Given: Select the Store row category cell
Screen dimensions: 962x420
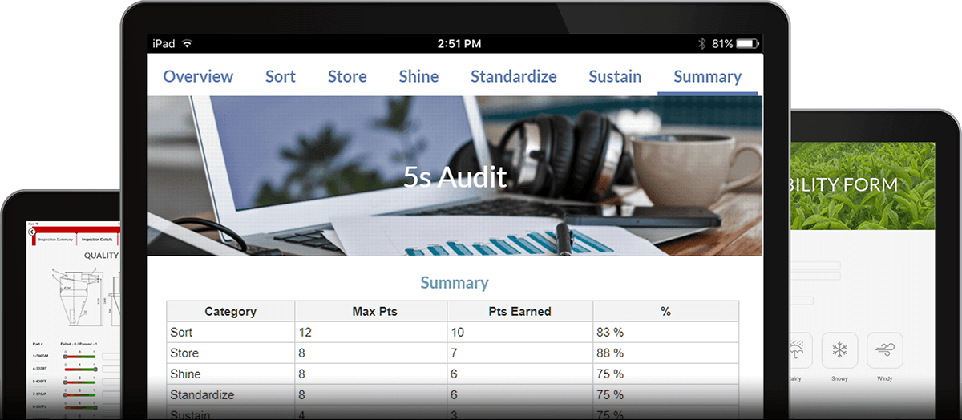Looking at the screenshot, I should click(231, 353).
